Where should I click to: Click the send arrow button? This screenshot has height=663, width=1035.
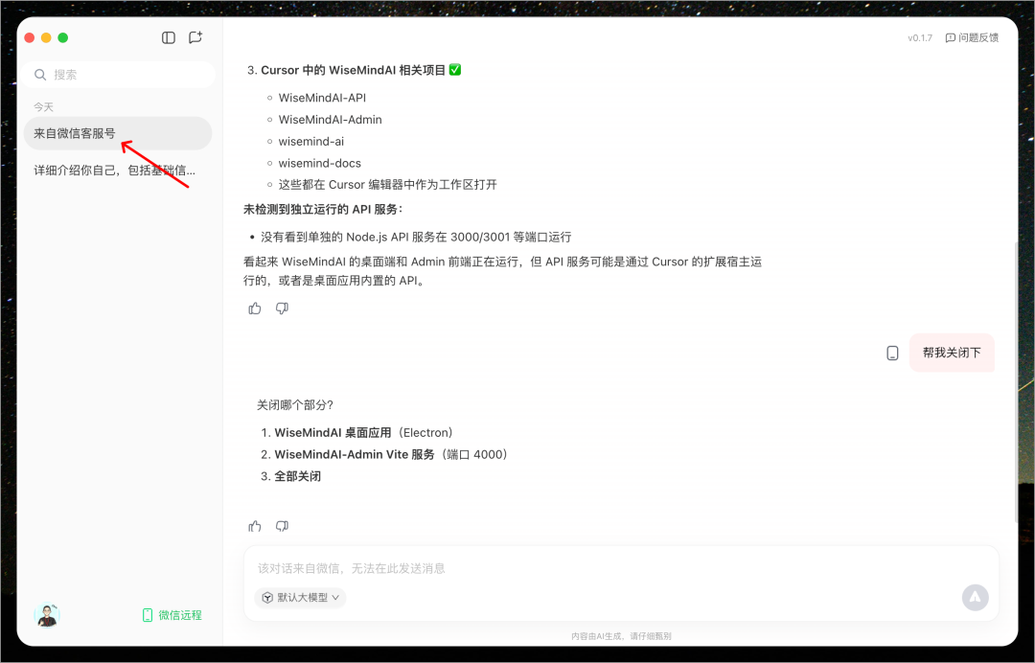pyautogui.click(x=975, y=597)
